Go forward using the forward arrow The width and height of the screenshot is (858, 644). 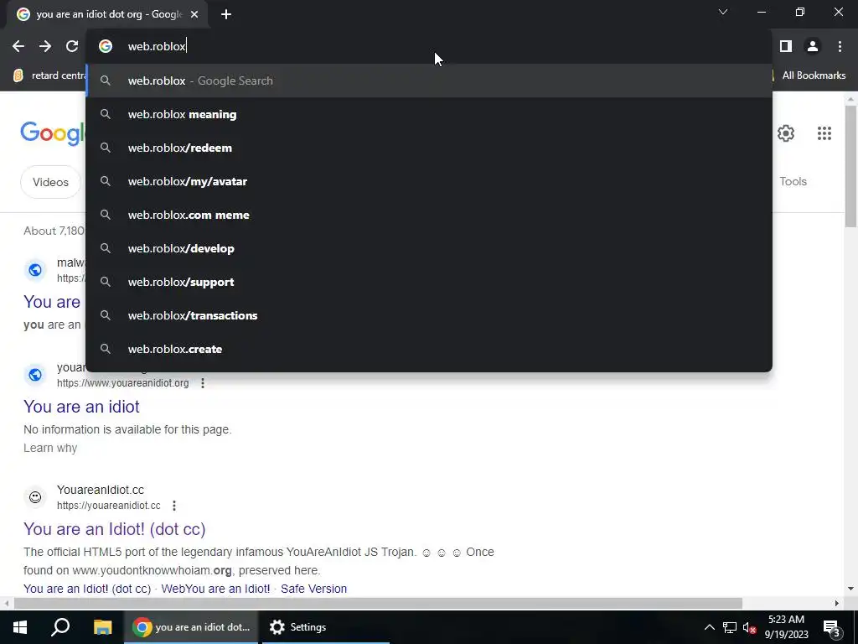[45, 47]
